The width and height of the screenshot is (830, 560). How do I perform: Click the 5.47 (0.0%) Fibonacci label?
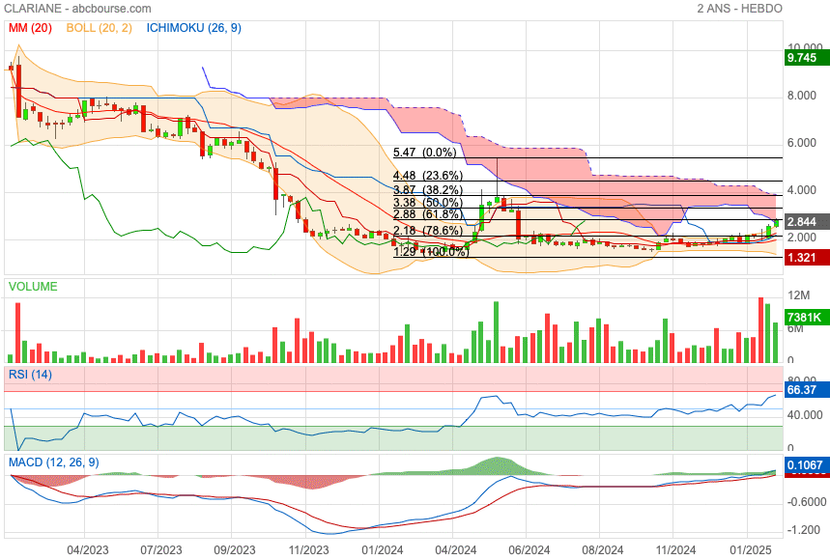[424, 153]
